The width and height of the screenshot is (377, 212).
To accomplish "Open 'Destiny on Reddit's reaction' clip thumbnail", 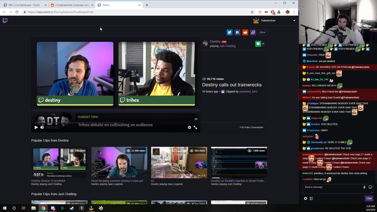I will tap(239, 163).
